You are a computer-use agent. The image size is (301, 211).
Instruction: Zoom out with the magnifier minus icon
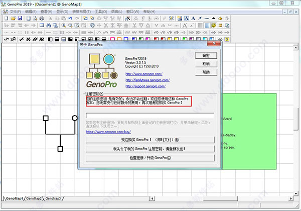(x=70, y=25)
